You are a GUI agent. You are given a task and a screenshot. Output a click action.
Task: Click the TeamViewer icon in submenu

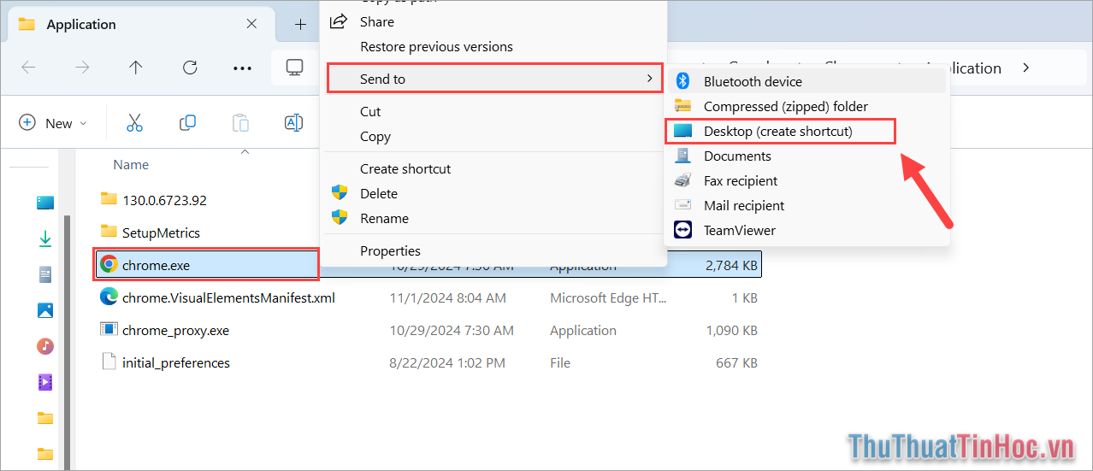coord(682,230)
